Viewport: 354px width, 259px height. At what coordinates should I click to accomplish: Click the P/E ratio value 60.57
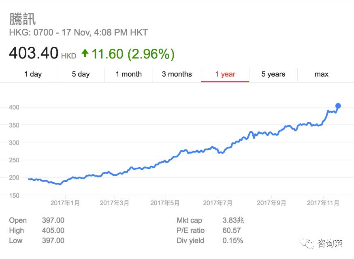[x=232, y=231]
